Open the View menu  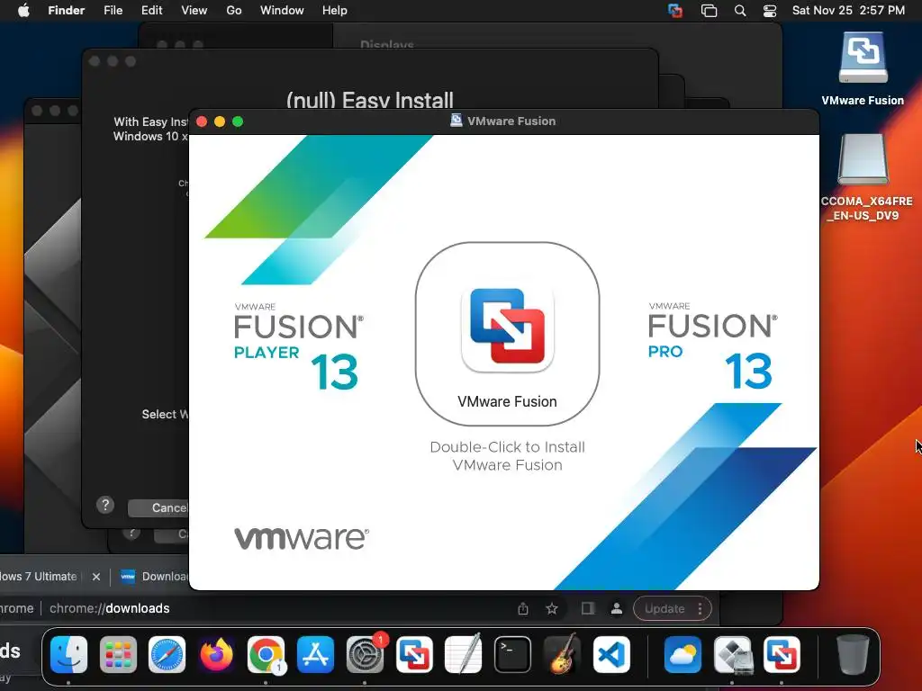coord(194,11)
